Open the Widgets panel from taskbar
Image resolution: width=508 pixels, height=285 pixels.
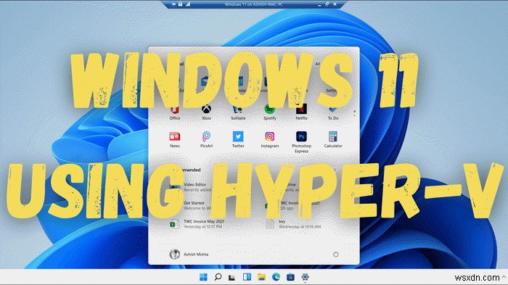pos(247,277)
